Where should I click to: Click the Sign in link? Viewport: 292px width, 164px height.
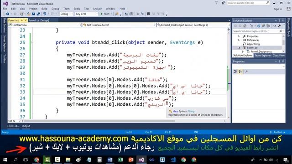click(278, 9)
